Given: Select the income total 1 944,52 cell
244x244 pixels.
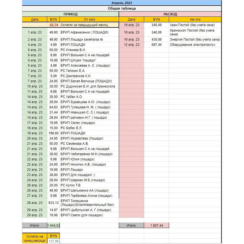Looking at the screenshot, I should pos(53,225).
